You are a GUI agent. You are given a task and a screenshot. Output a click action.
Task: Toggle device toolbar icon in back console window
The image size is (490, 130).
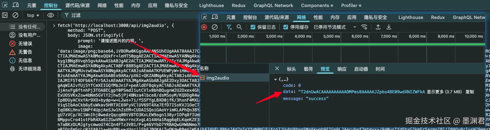pyautogui.click(x=16, y=5)
